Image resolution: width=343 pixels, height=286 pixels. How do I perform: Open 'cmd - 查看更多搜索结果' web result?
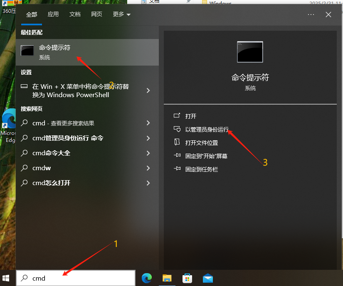click(x=87, y=123)
